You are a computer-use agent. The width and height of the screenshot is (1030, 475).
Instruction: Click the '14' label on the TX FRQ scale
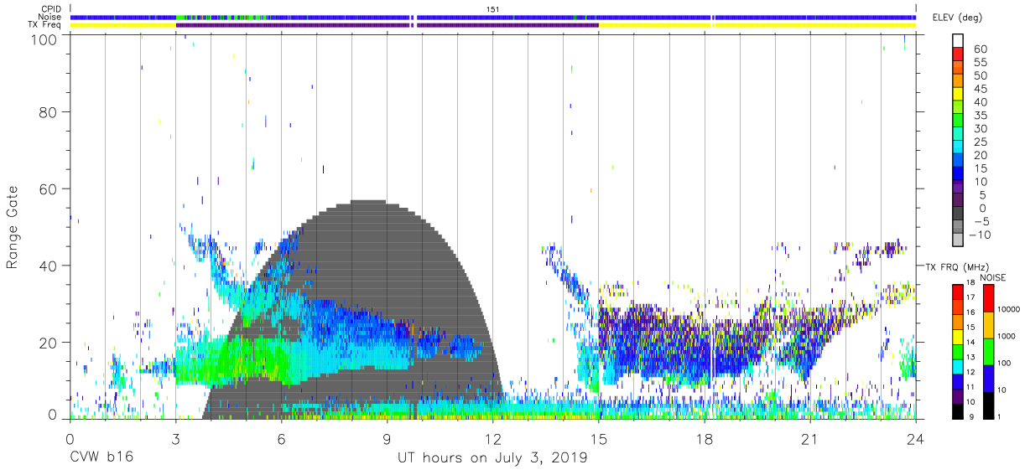(x=970, y=342)
